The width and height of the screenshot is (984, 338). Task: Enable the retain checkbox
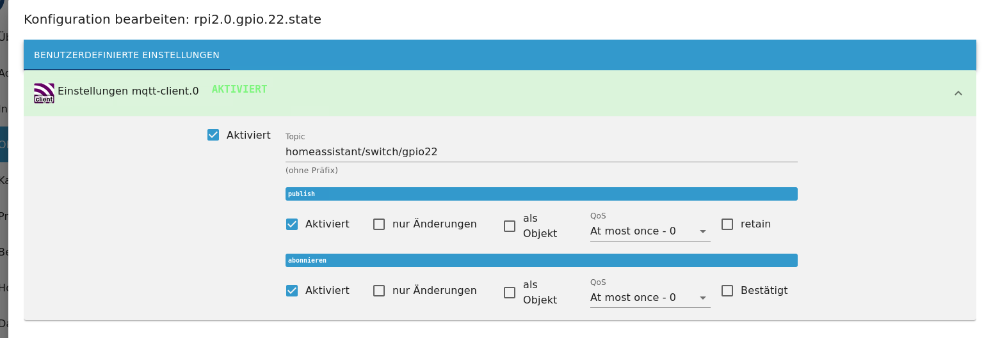(x=727, y=224)
